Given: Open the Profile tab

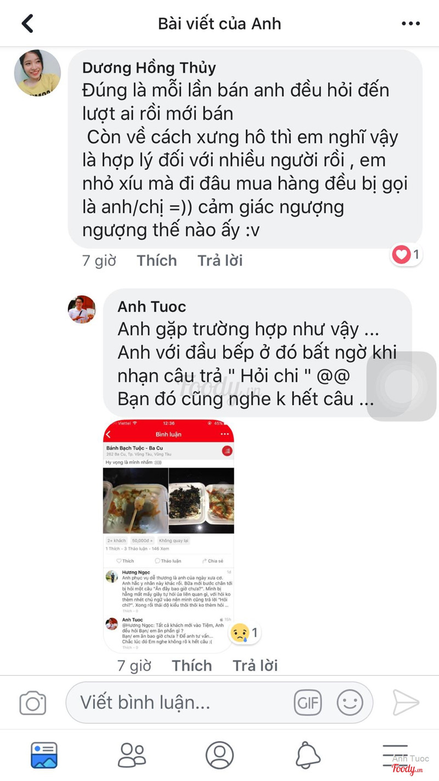Looking at the screenshot, I should pyautogui.click(x=219, y=755).
